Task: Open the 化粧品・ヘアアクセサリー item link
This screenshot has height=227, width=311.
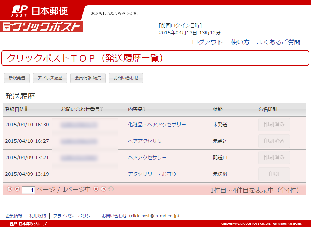Action: 157,125
